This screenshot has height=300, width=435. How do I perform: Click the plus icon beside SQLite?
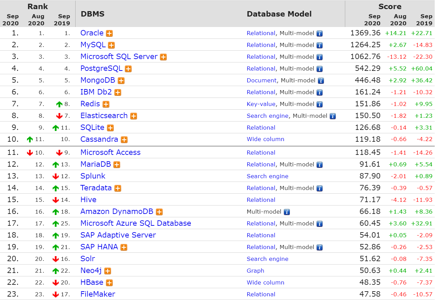[110, 128]
